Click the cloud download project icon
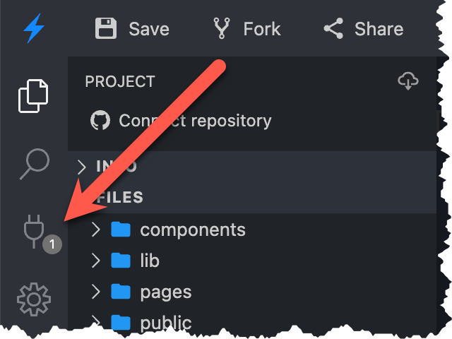This screenshot has width=452, height=339. pos(408,82)
